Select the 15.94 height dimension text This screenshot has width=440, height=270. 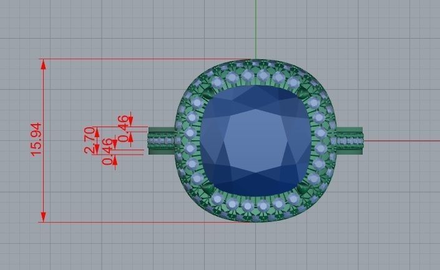(x=36, y=139)
